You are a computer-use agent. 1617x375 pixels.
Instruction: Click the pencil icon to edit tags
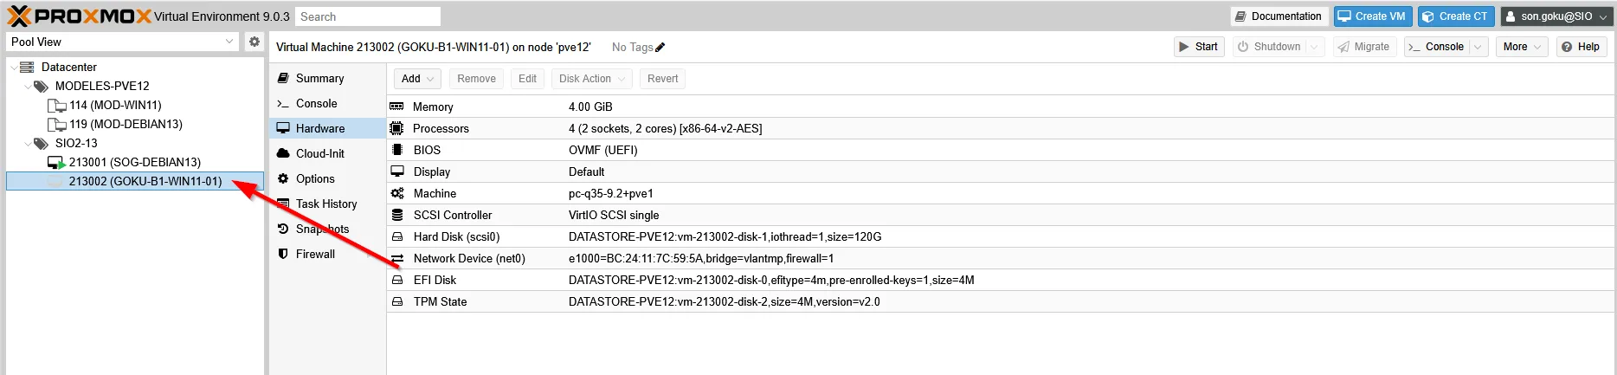(660, 48)
